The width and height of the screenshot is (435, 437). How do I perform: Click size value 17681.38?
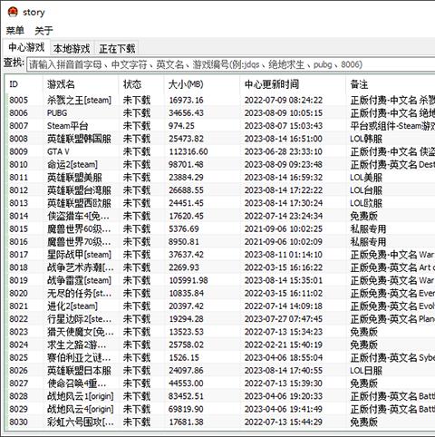(x=186, y=422)
